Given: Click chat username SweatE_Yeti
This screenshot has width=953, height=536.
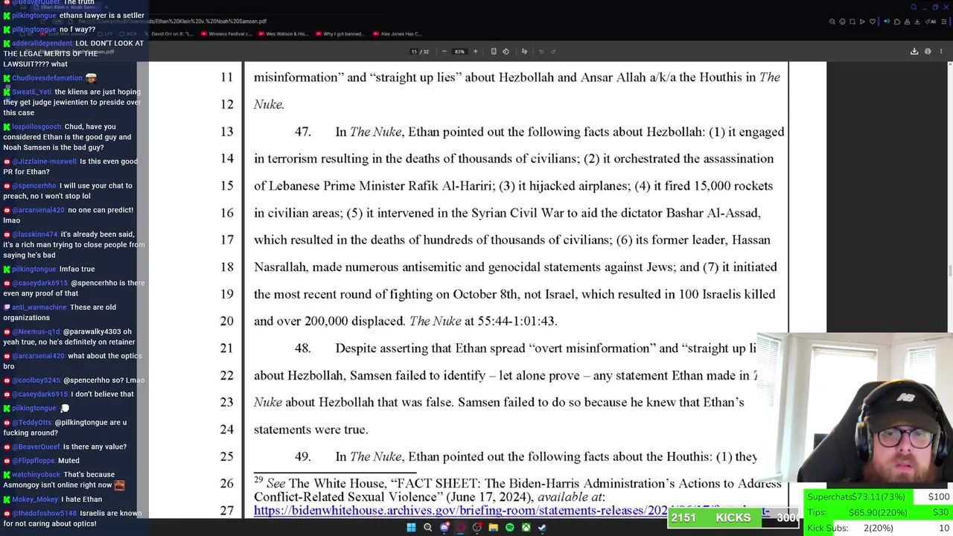Looking at the screenshot, I should click(x=32, y=92).
